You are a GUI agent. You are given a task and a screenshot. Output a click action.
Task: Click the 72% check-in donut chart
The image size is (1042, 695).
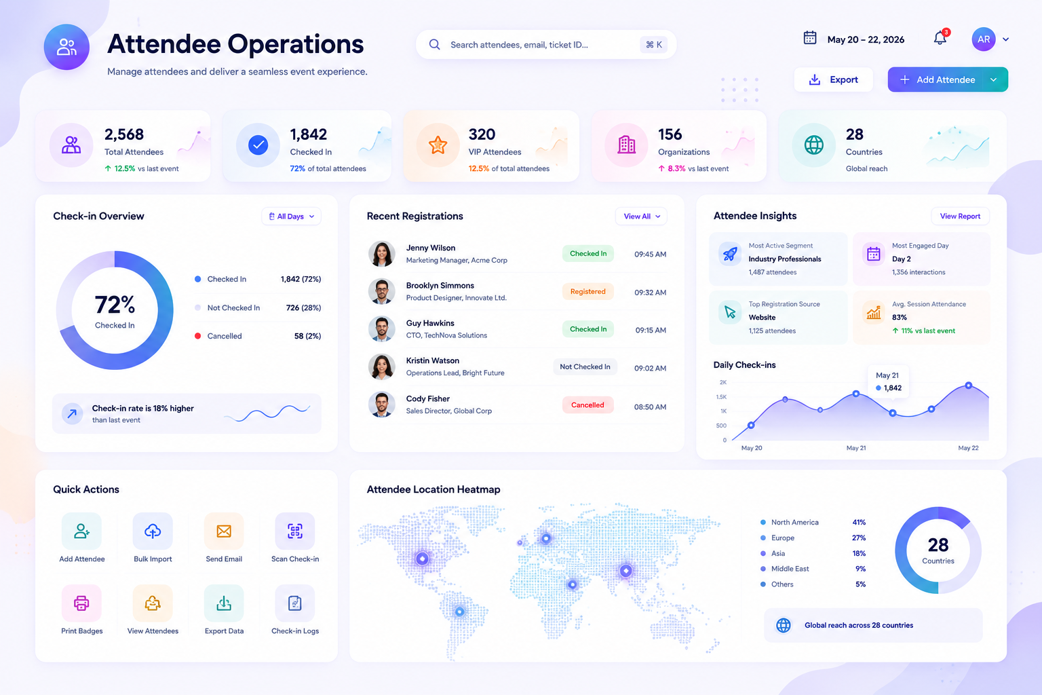115,311
